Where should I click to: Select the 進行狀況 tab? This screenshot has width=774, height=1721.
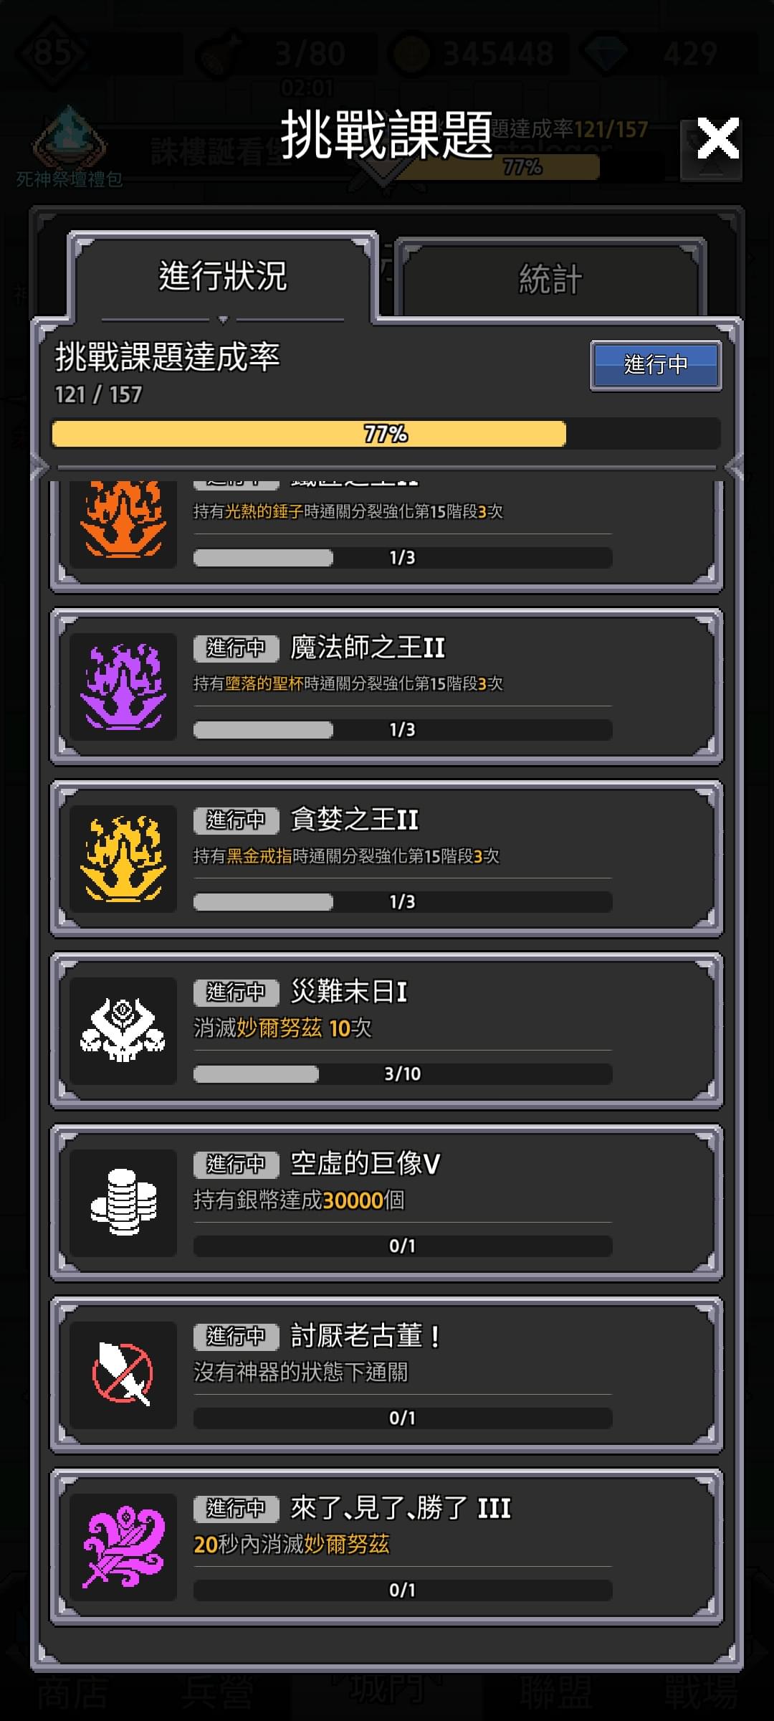(223, 276)
